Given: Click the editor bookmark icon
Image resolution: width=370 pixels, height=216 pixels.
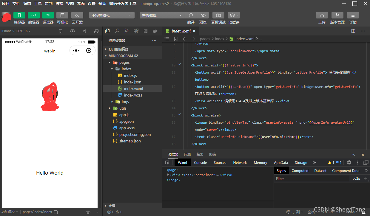Looking at the screenshot, I should pyautogui.click(x=176, y=39).
